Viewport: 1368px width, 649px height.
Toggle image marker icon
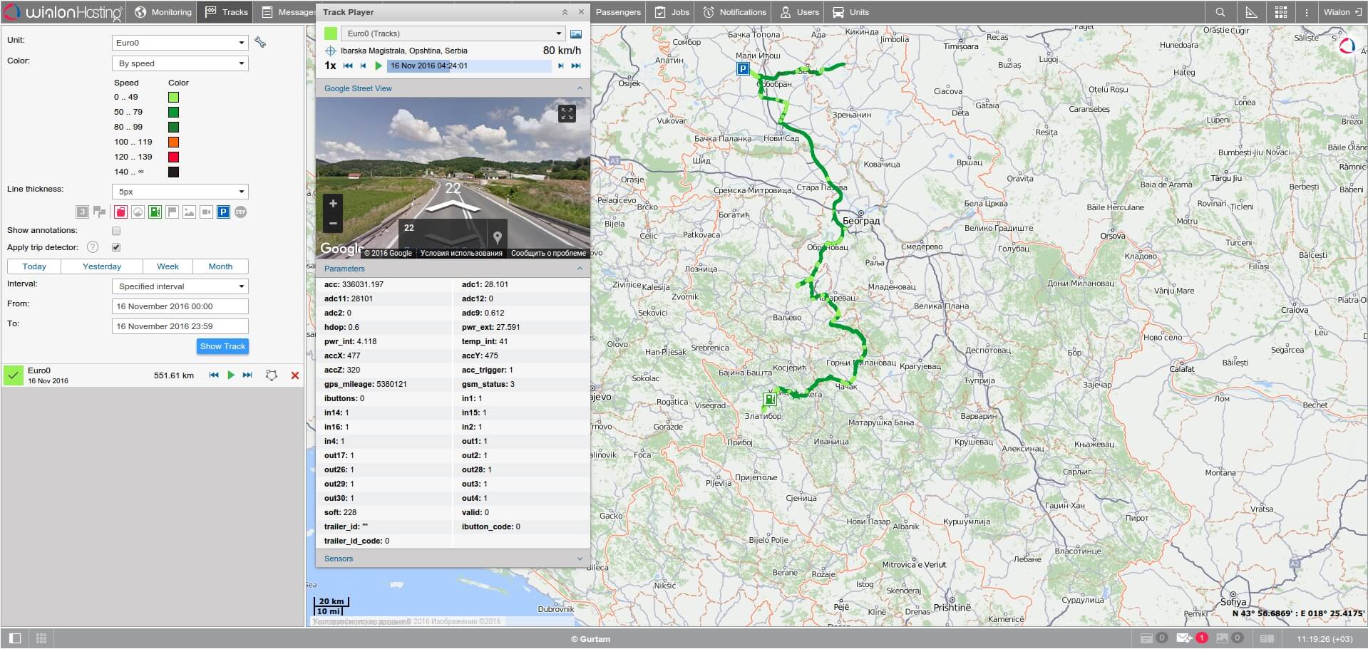point(189,212)
